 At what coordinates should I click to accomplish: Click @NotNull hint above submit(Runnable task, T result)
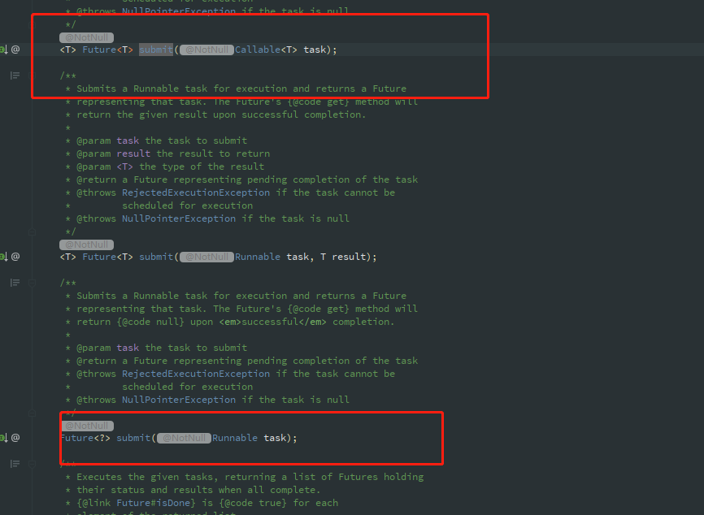click(x=87, y=245)
